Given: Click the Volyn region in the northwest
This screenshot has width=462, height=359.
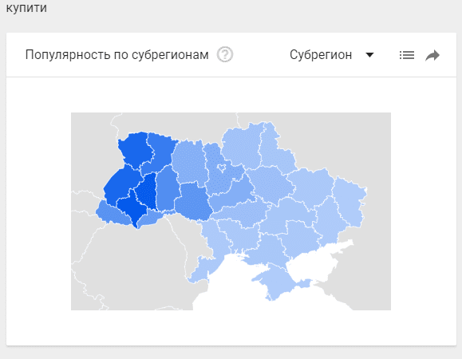Looking at the screenshot, I should (x=136, y=150).
